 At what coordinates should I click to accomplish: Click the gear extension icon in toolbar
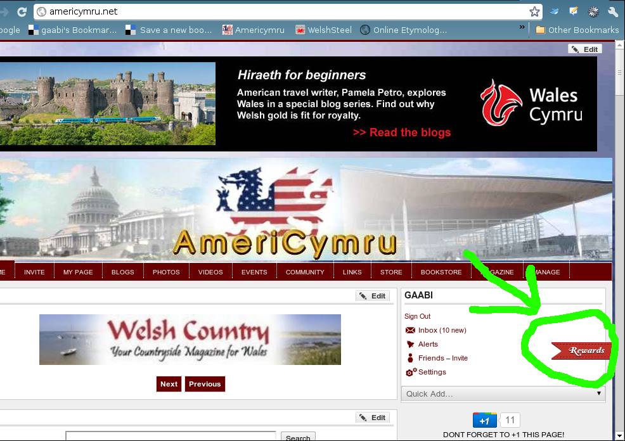pos(593,11)
